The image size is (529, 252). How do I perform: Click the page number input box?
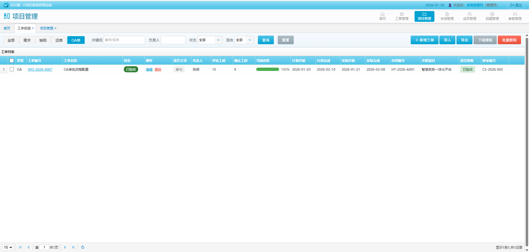coord(44,247)
